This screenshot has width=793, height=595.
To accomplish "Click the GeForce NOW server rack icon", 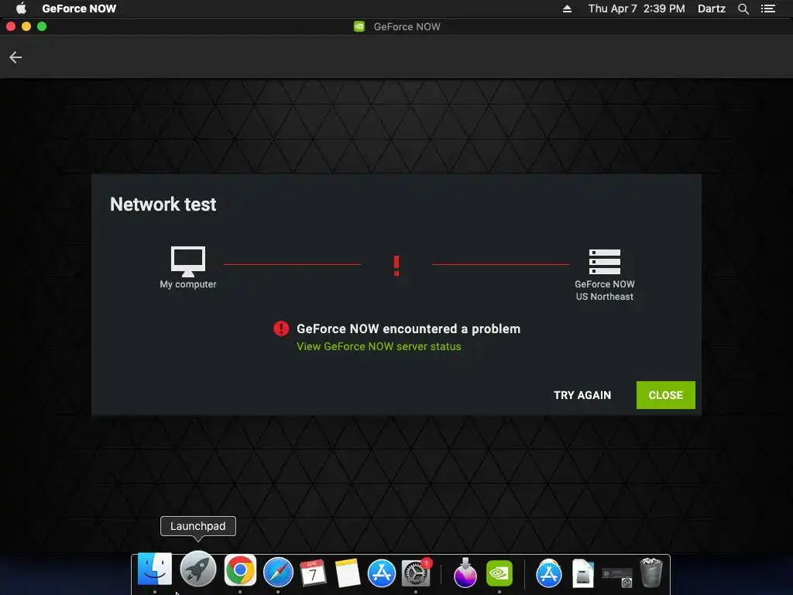I will (x=604, y=262).
